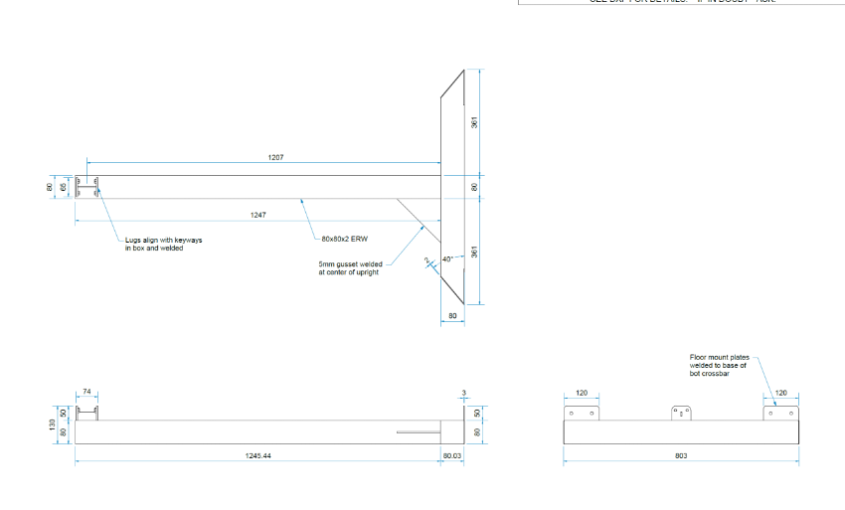This screenshot has width=845, height=510.
Task: Select the lower 361 upright dimension
Action: [x=475, y=252]
